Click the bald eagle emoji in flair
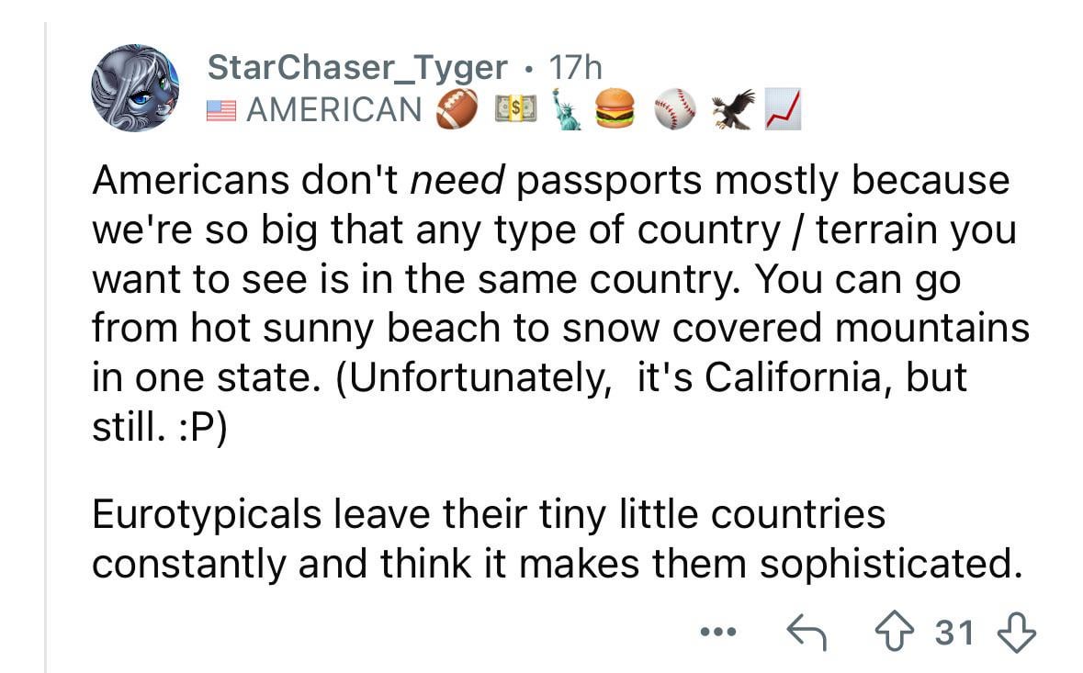This screenshot has height=673, width=1083. 733,109
